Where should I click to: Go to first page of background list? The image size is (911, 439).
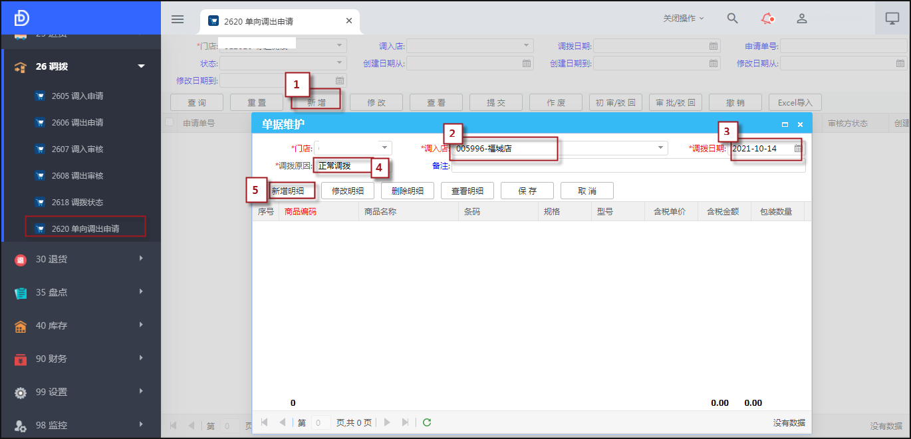pos(174,426)
